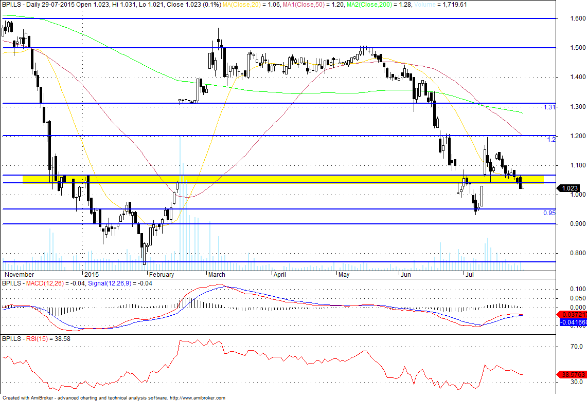587x401 pixels.
Task: Click the yellow support zone band
Action: (x=283, y=179)
